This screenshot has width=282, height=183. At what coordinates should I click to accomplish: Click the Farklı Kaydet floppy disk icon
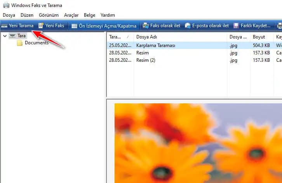pos(236,26)
